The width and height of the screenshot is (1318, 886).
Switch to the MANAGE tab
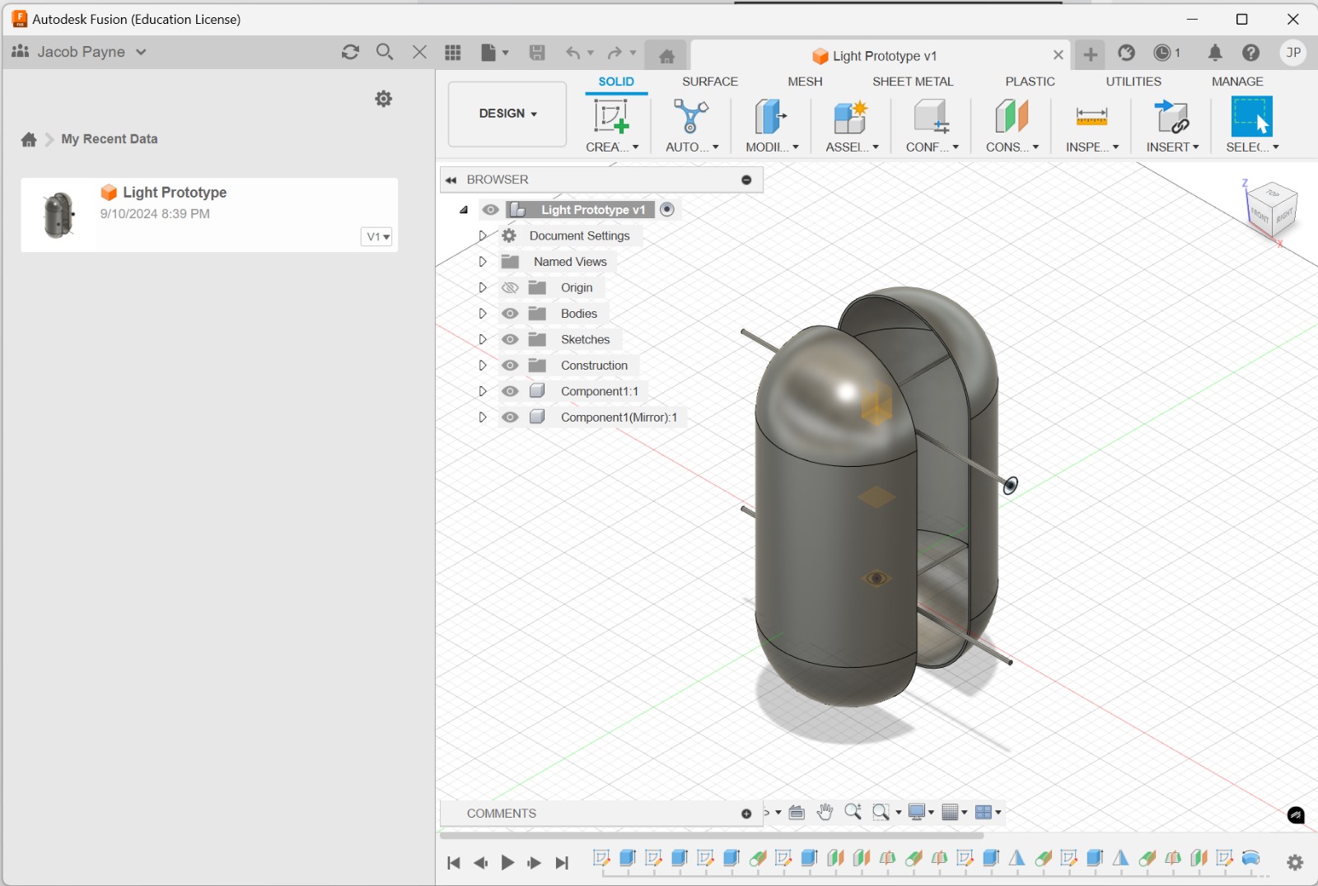[x=1237, y=82]
